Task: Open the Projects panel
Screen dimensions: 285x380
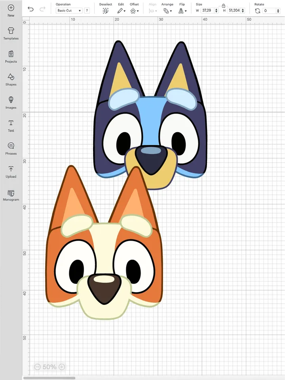Action: [x=11, y=54]
